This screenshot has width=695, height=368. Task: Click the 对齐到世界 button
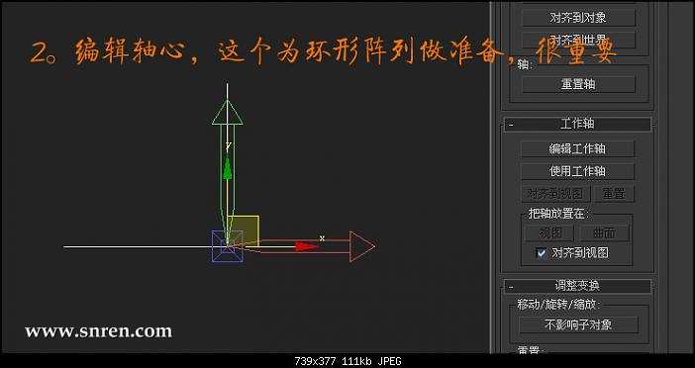[578, 40]
